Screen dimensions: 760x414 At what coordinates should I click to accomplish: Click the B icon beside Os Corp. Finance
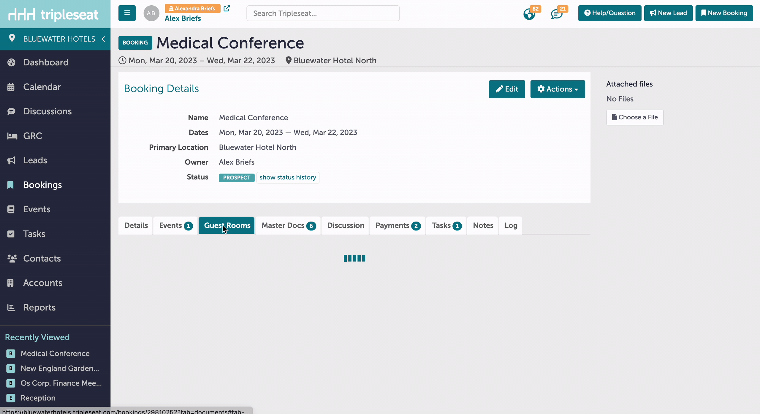[11, 383]
